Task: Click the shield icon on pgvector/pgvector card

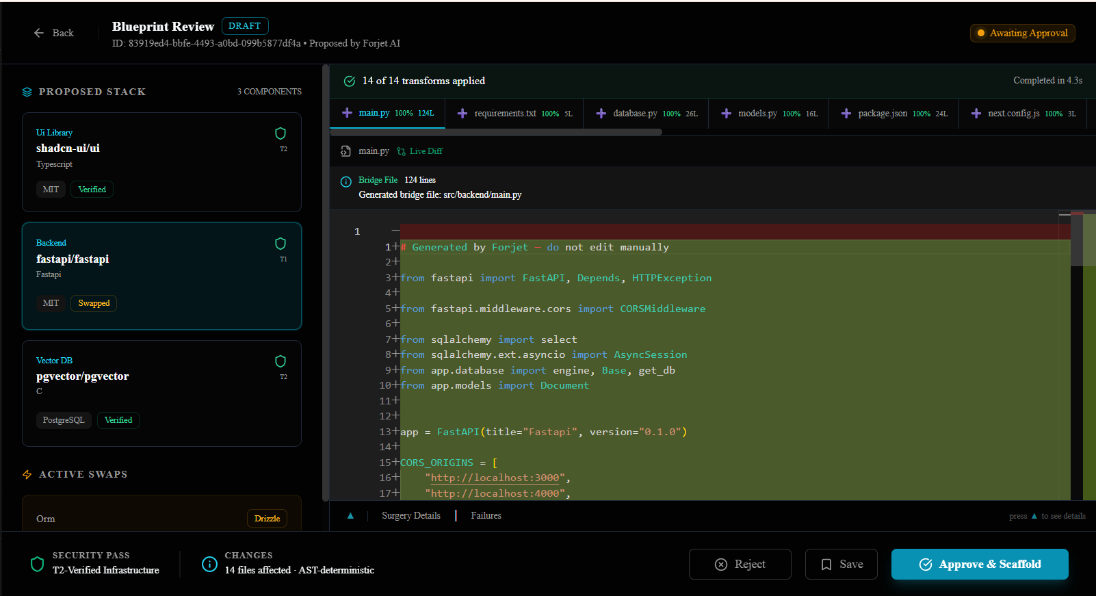Action: click(x=280, y=361)
